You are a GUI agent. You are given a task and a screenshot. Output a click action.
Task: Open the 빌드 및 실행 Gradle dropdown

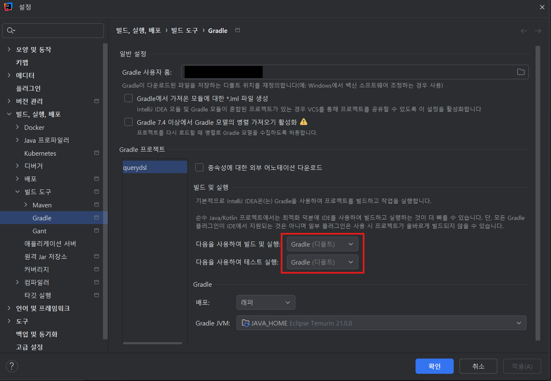(x=322, y=244)
